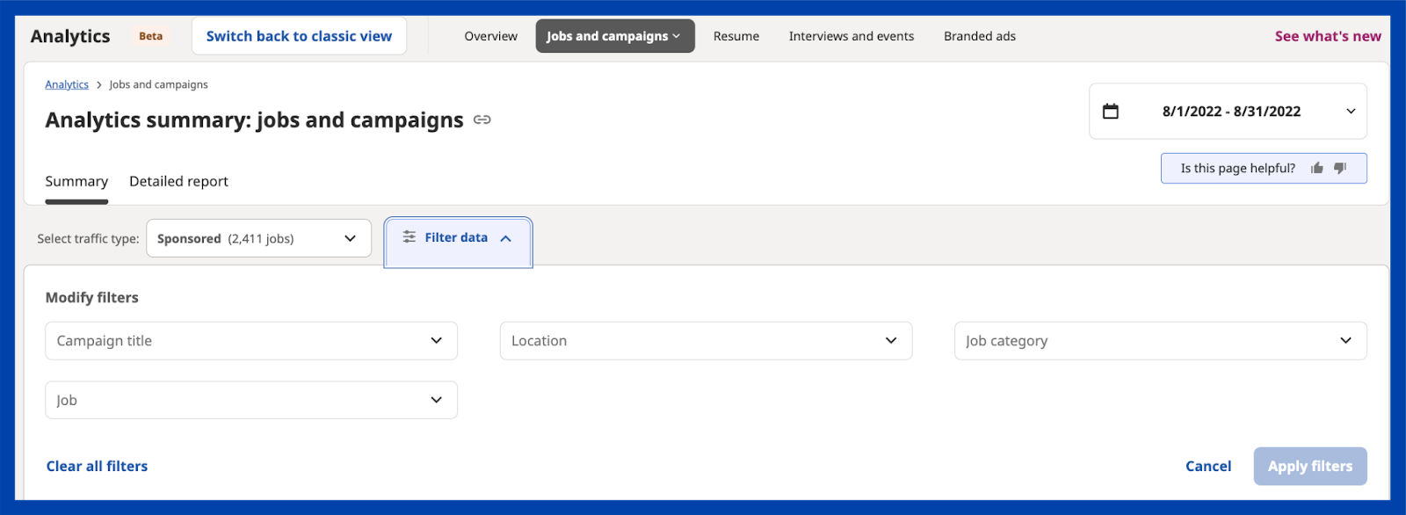
Task: Expand the Job category filter
Action: (x=1160, y=341)
